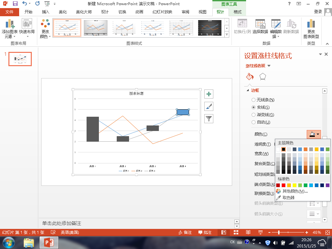332x249 pixels.
Task: Switch to the 插入 Insert tab
Action: tap(45, 12)
